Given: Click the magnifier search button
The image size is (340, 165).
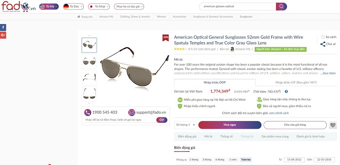Looking at the screenshot, I should [281, 6].
